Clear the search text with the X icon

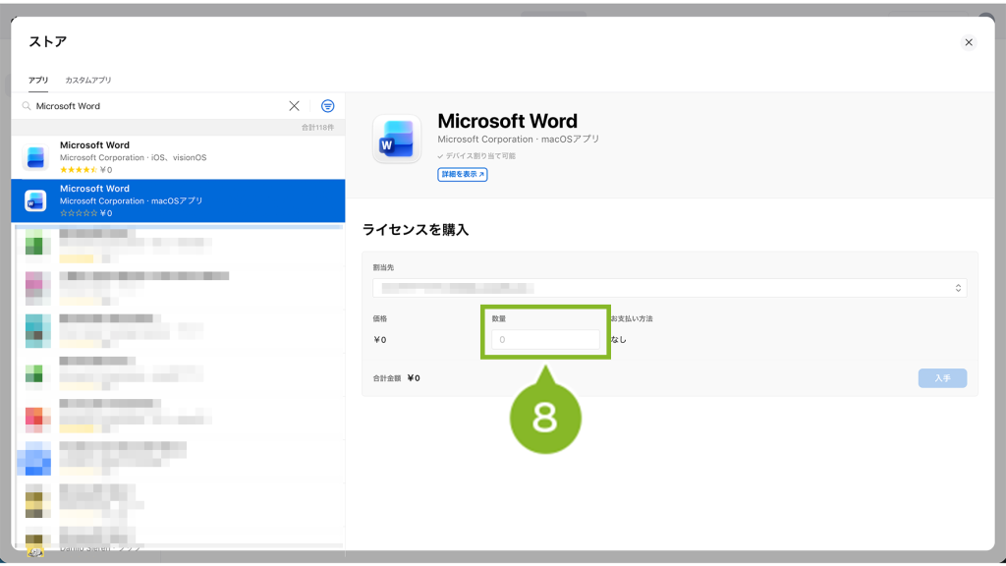tap(294, 106)
